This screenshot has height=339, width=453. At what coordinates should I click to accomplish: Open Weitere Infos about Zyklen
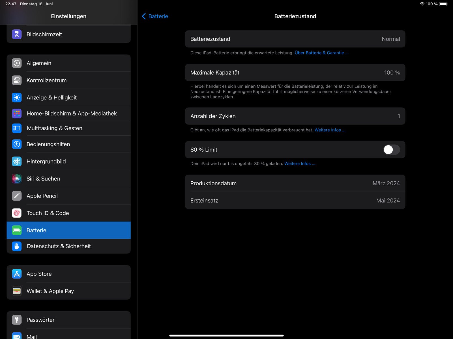point(330,130)
